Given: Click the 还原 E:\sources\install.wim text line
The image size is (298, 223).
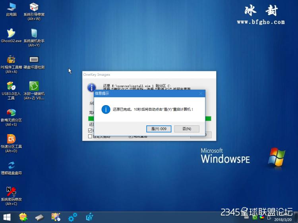Looking at the screenshot, I should pyautogui.click(x=137, y=86).
